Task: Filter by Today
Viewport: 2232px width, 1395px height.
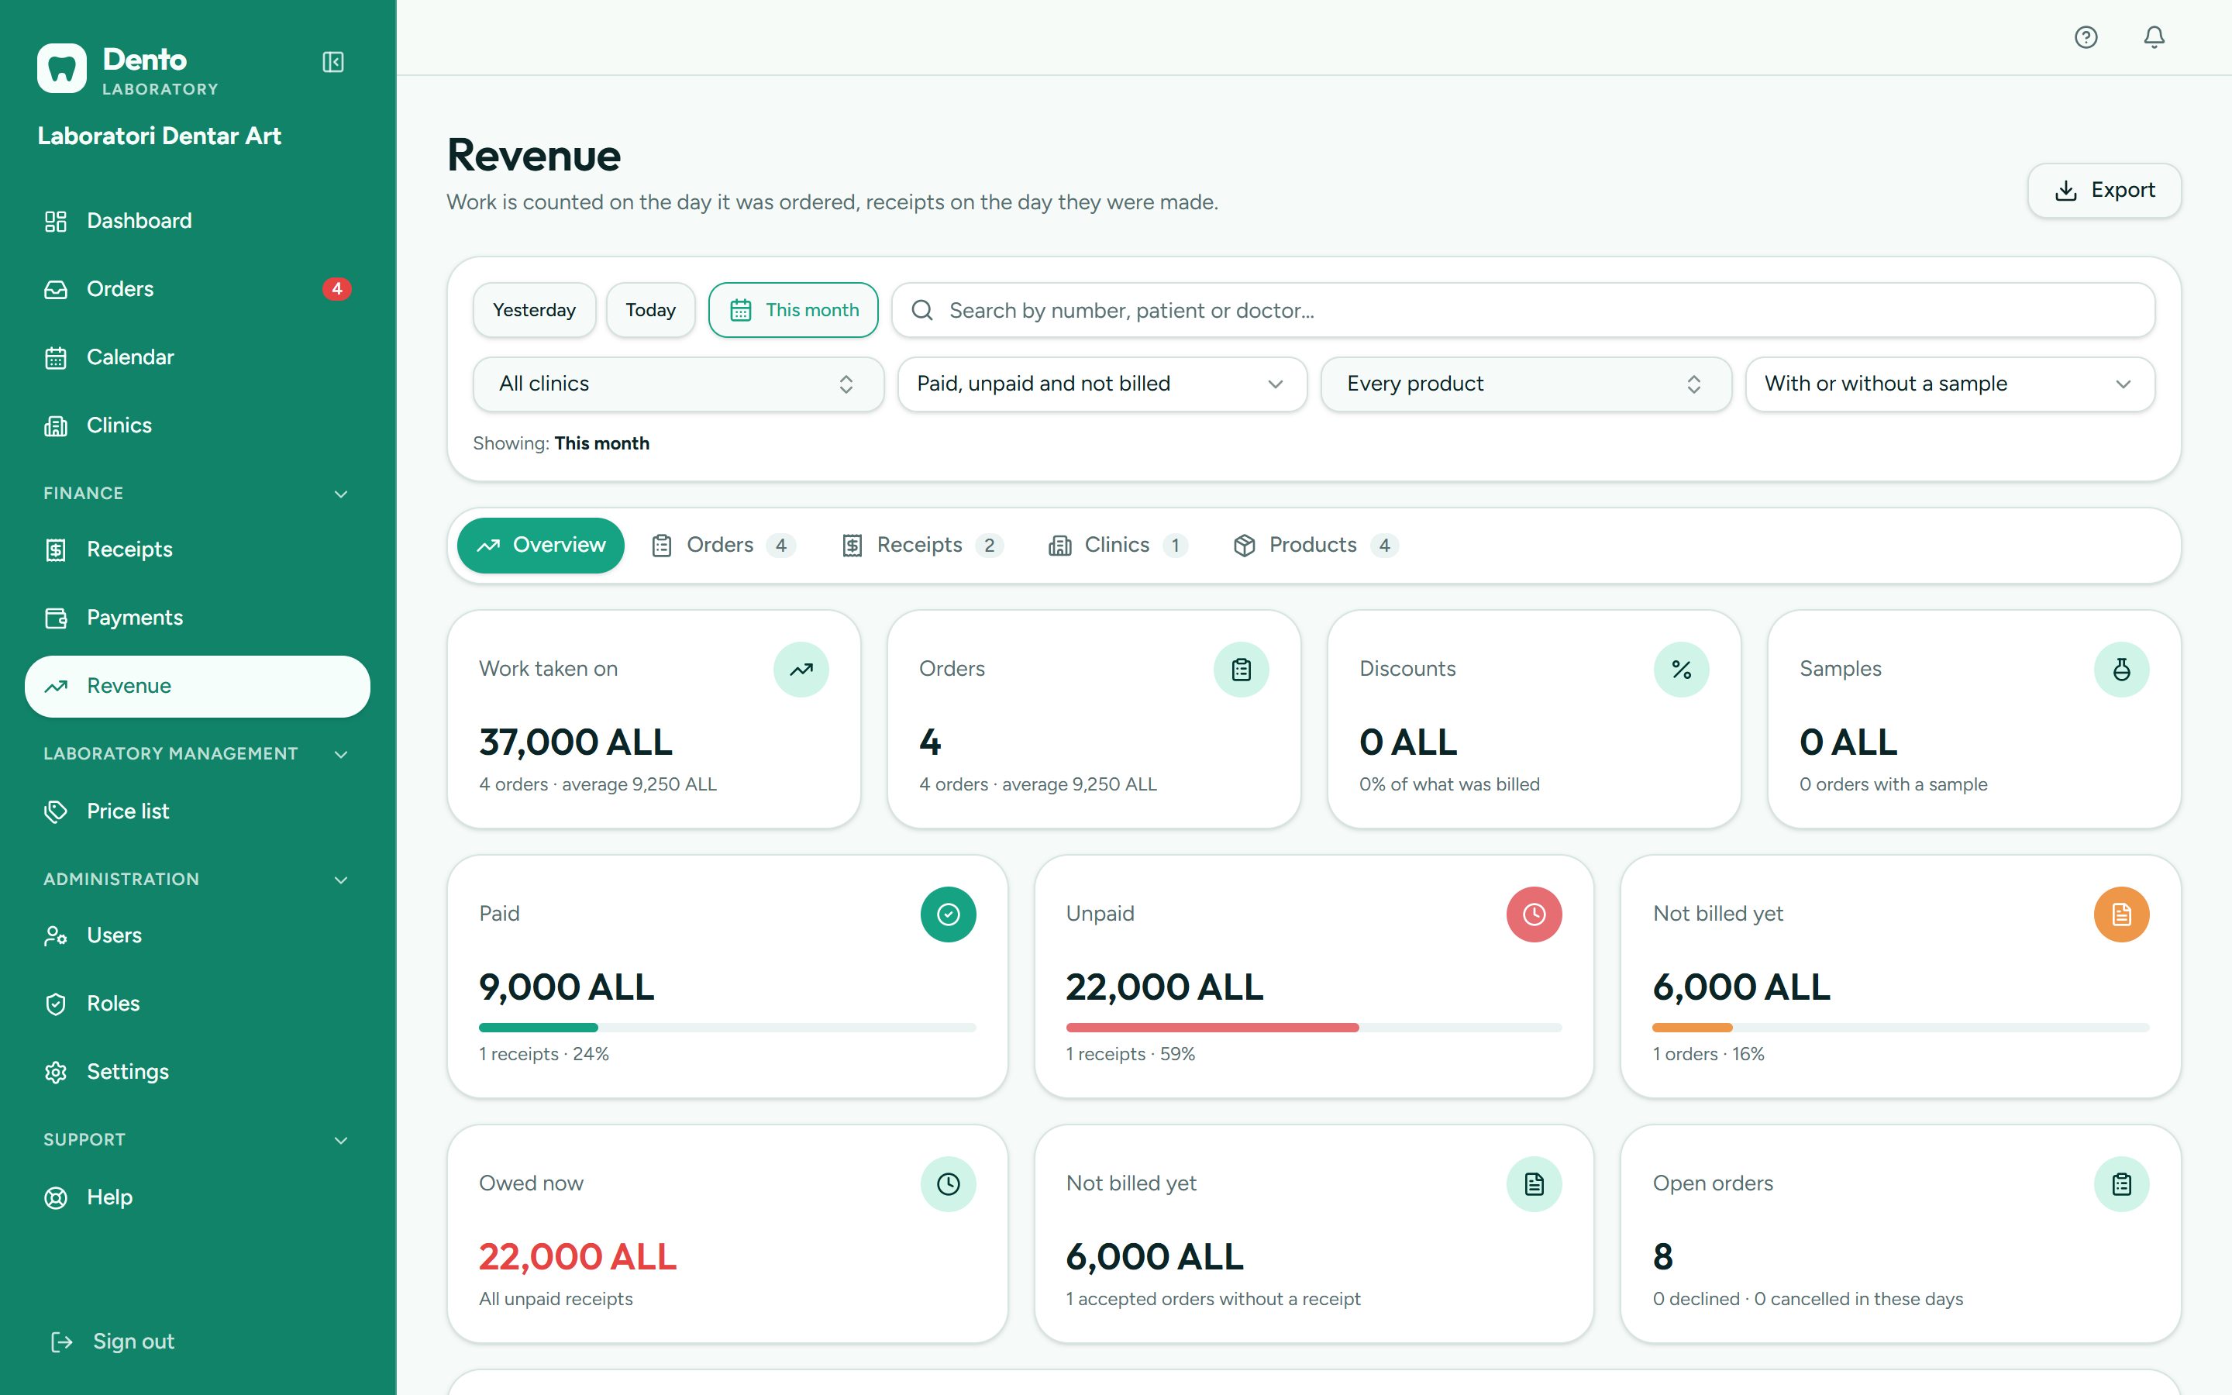Action: pos(650,310)
